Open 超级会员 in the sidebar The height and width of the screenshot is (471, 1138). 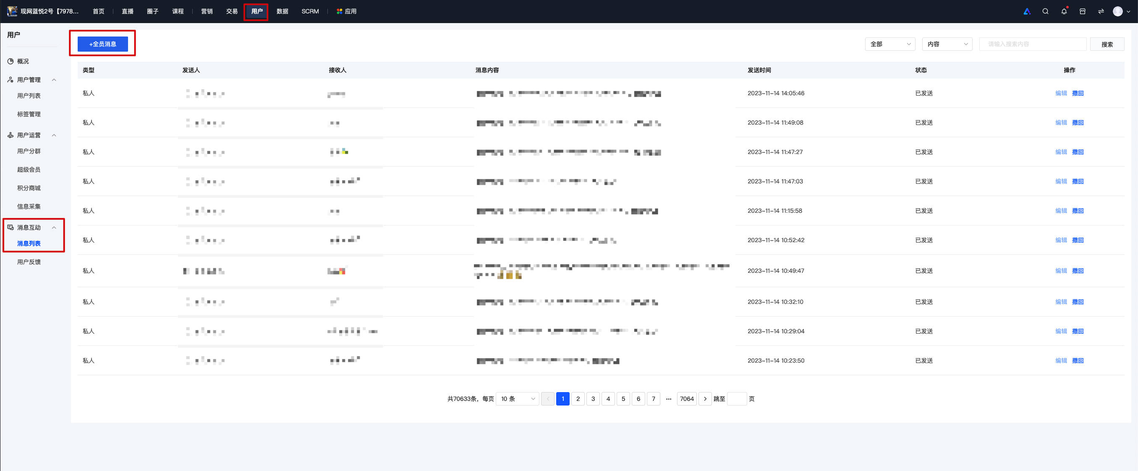click(x=29, y=170)
